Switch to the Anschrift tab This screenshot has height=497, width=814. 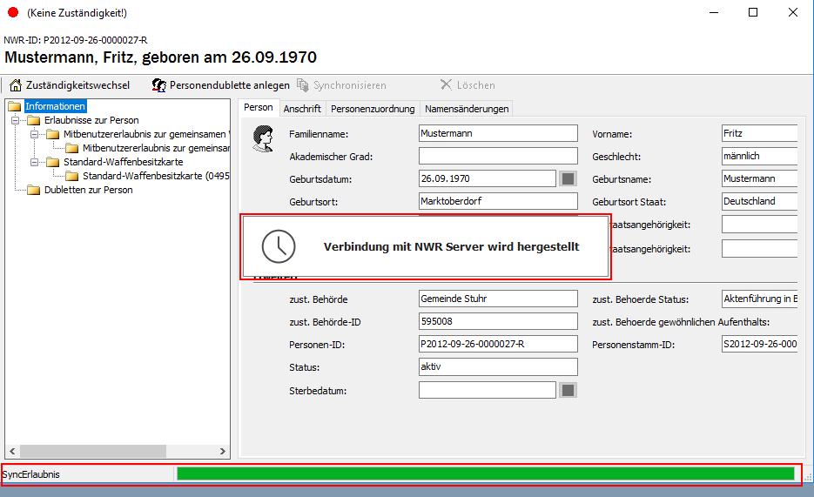coord(302,109)
